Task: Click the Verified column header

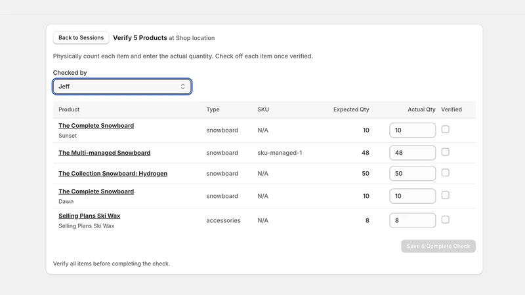Action: point(451,109)
